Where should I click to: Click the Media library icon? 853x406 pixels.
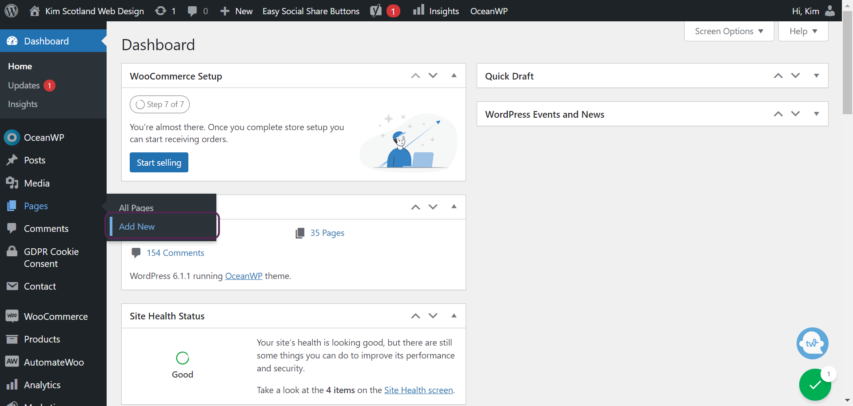12,183
